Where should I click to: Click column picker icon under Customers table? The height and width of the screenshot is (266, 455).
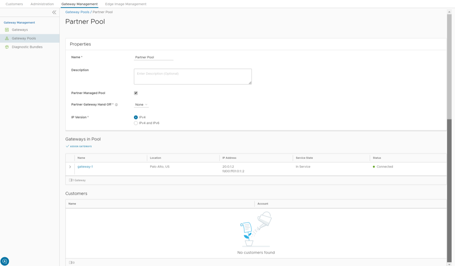pos(71,263)
